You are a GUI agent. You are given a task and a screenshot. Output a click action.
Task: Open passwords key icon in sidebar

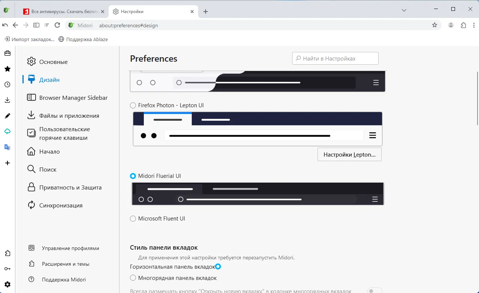[x=7, y=269]
